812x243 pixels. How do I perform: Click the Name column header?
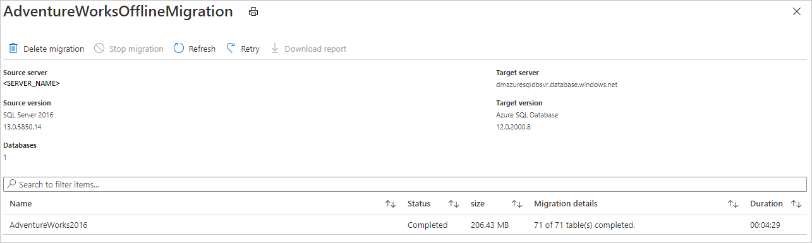(x=20, y=204)
